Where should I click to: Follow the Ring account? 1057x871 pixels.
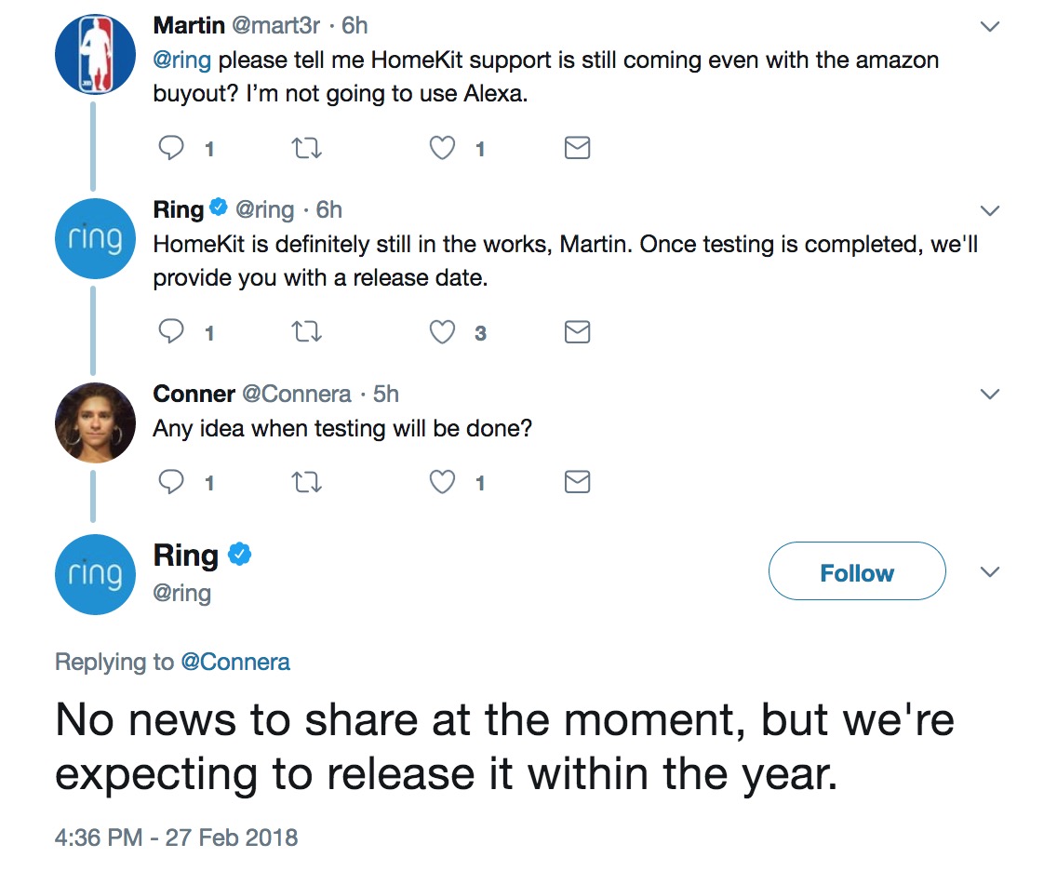(857, 571)
